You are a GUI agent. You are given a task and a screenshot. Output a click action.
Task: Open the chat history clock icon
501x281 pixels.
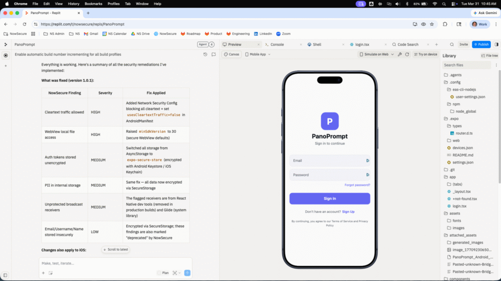[x=205, y=55]
